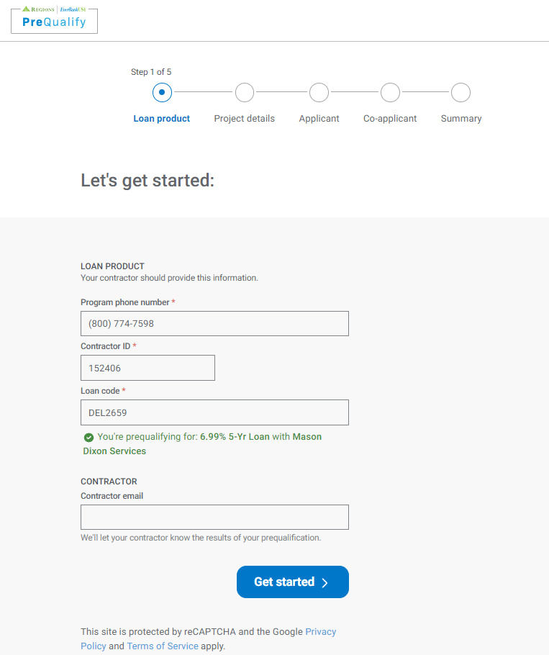Click the arrow on Get started button
Viewport: 549px width, 655px height.
pos(325,583)
